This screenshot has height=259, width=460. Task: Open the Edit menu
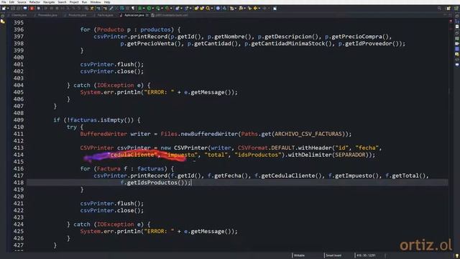[11, 2]
